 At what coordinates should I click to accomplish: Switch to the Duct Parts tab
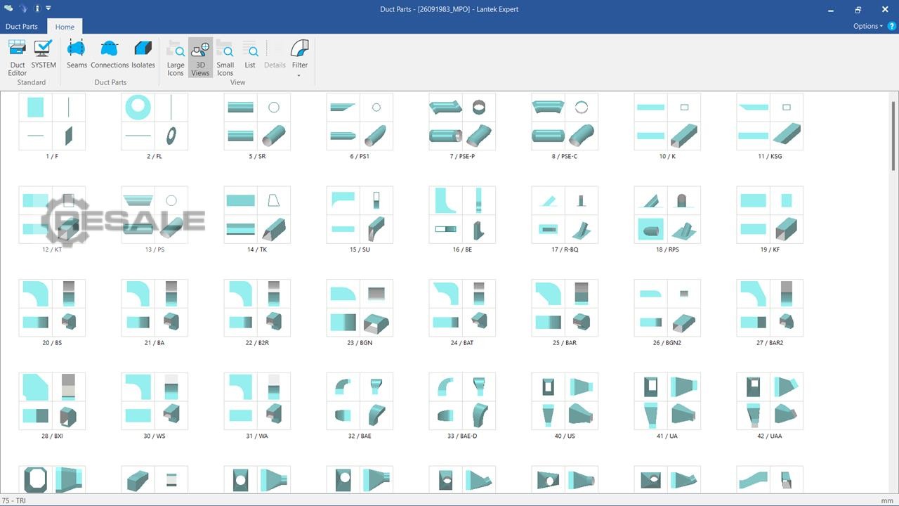click(22, 27)
